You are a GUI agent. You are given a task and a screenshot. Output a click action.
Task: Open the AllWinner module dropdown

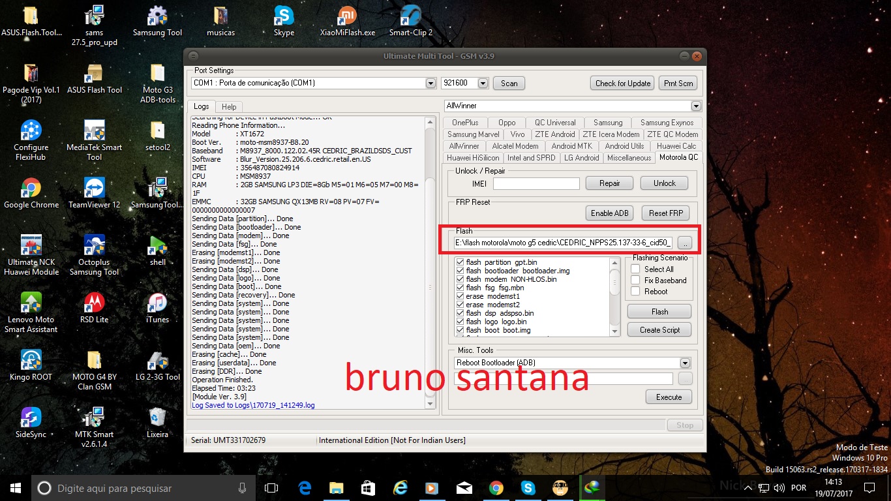click(696, 106)
